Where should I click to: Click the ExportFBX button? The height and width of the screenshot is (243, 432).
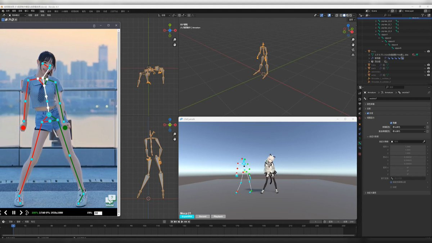point(187,216)
